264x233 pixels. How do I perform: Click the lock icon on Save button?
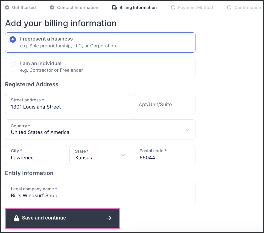coord(16,218)
